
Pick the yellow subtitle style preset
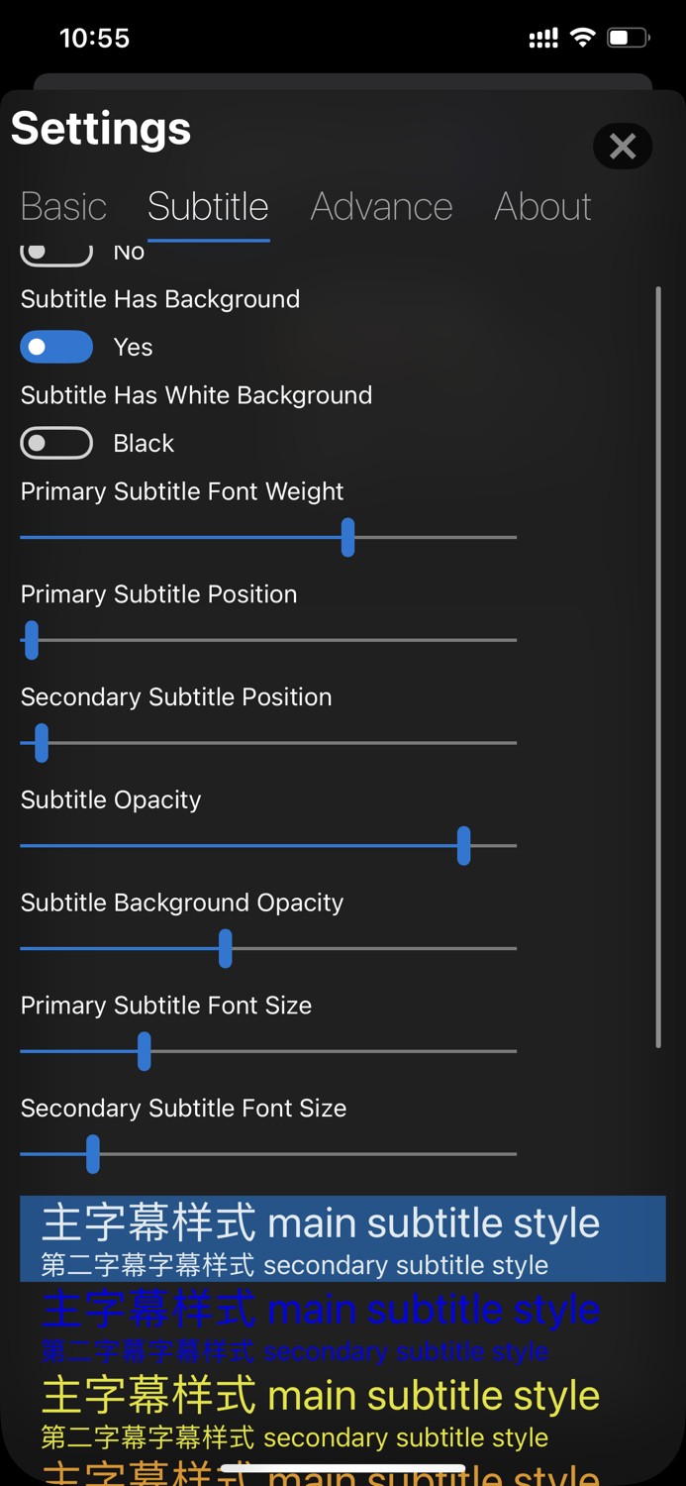point(343,1411)
